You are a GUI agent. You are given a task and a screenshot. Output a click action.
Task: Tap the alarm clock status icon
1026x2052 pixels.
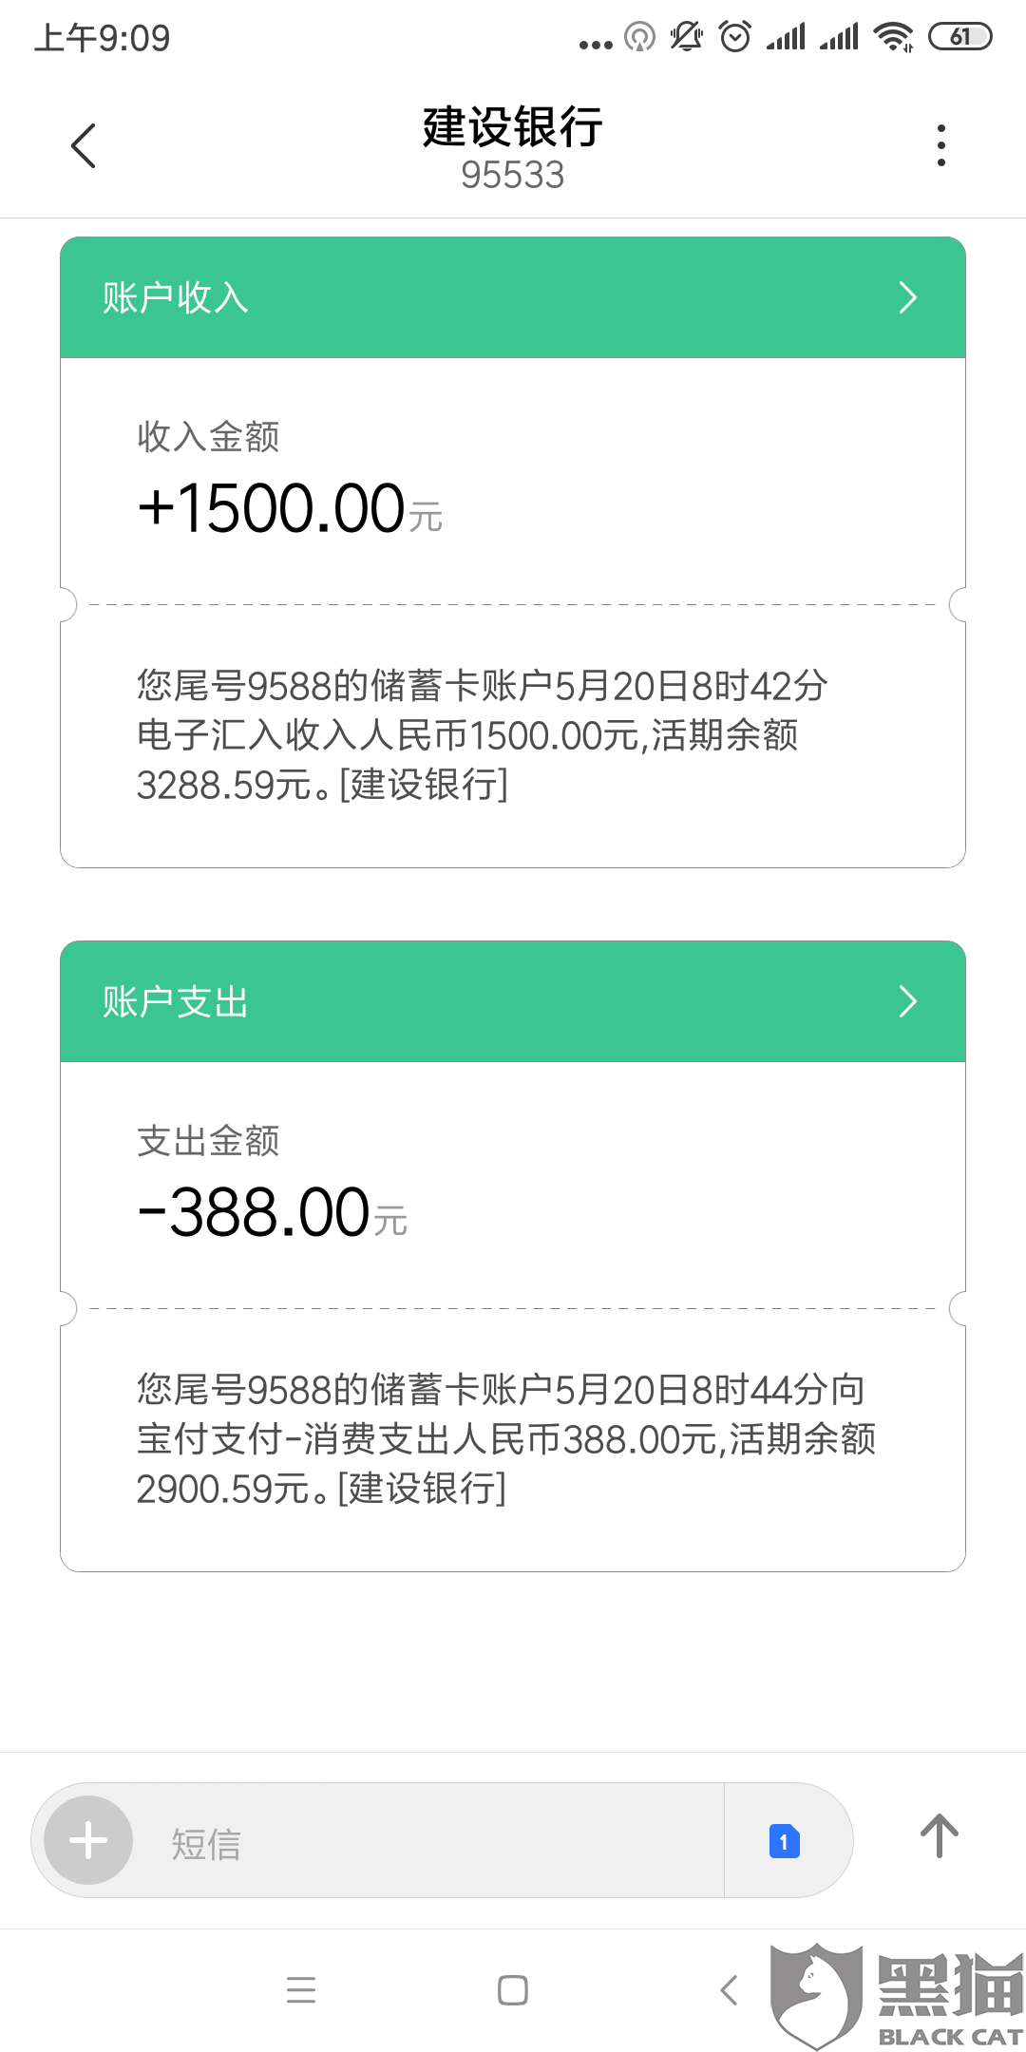(735, 37)
